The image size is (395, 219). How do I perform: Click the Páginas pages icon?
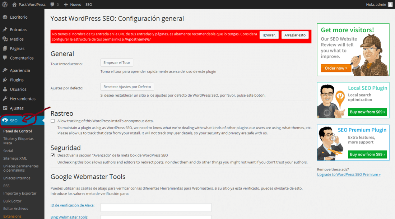(x=5, y=48)
